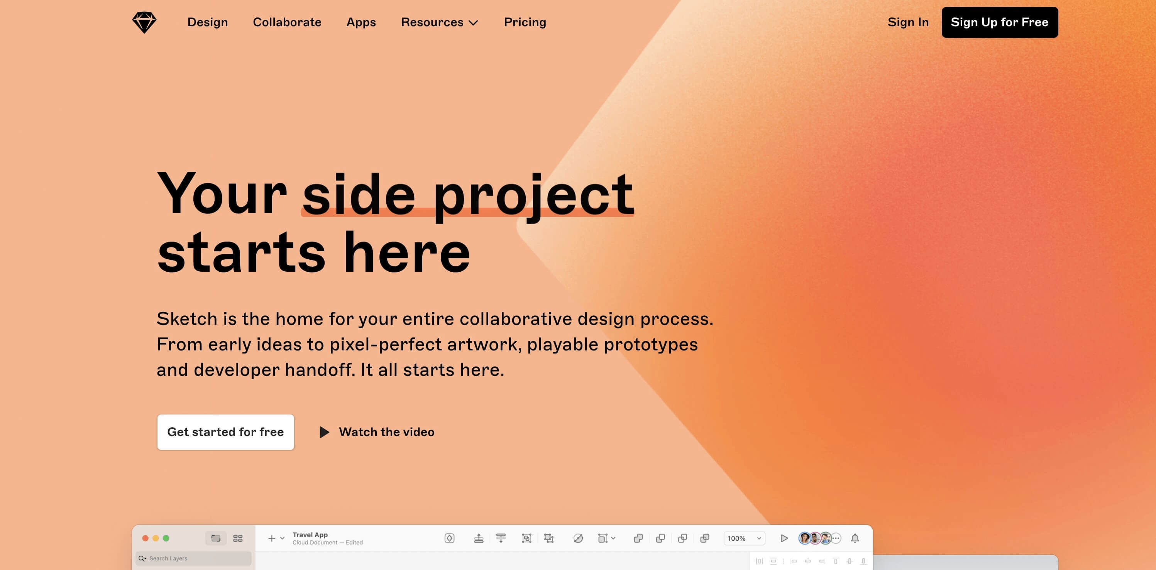Open the 100% zoom dropdown
The image size is (1156, 570).
(x=744, y=538)
